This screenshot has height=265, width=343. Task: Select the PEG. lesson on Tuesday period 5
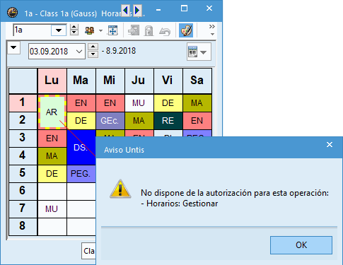pos(81,174)
